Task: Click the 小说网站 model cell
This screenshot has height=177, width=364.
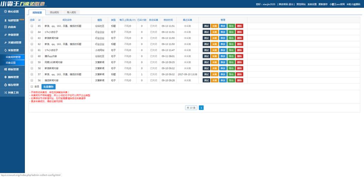Action: point(99,50)
